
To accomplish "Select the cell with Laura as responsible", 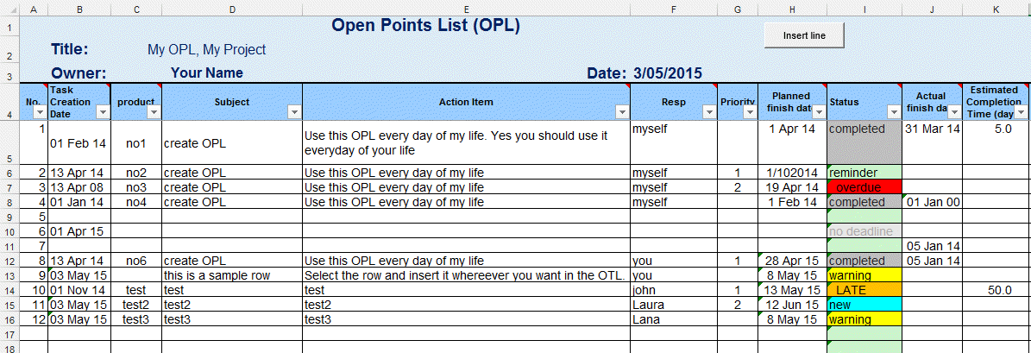I will coord(673,305).
